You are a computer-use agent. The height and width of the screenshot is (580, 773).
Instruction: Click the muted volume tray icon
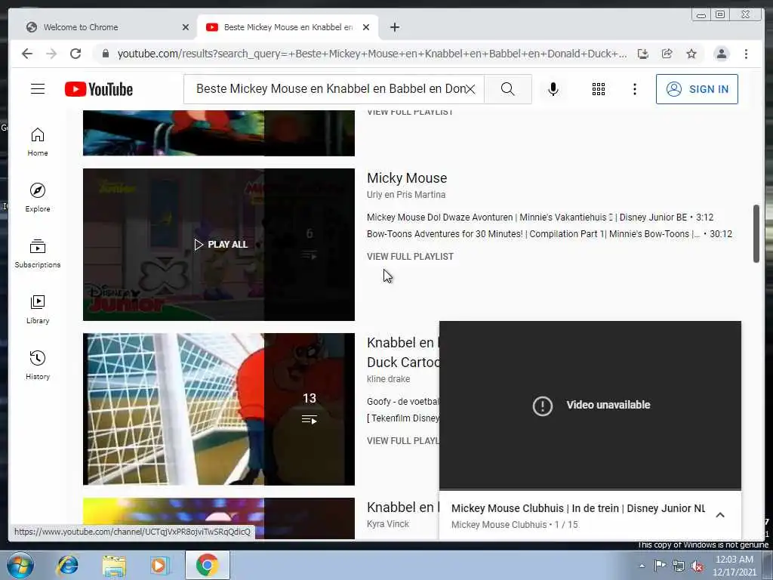(x=697, y=566)
